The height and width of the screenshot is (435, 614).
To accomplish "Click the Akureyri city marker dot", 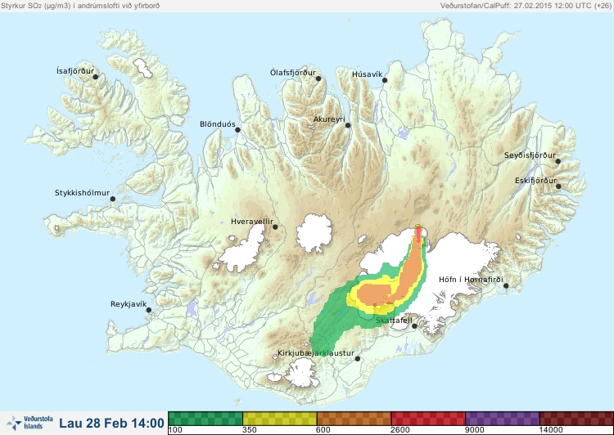I will pyautogui.click(x=348, y=125).
